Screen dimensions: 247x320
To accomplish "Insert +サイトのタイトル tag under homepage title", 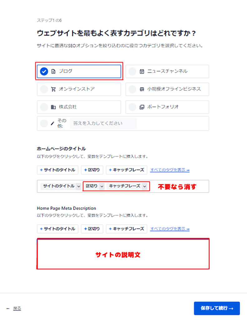I will (x=58, y=170).
